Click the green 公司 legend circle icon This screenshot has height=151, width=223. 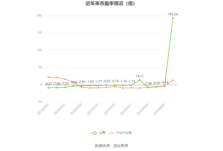coord(94,133)
